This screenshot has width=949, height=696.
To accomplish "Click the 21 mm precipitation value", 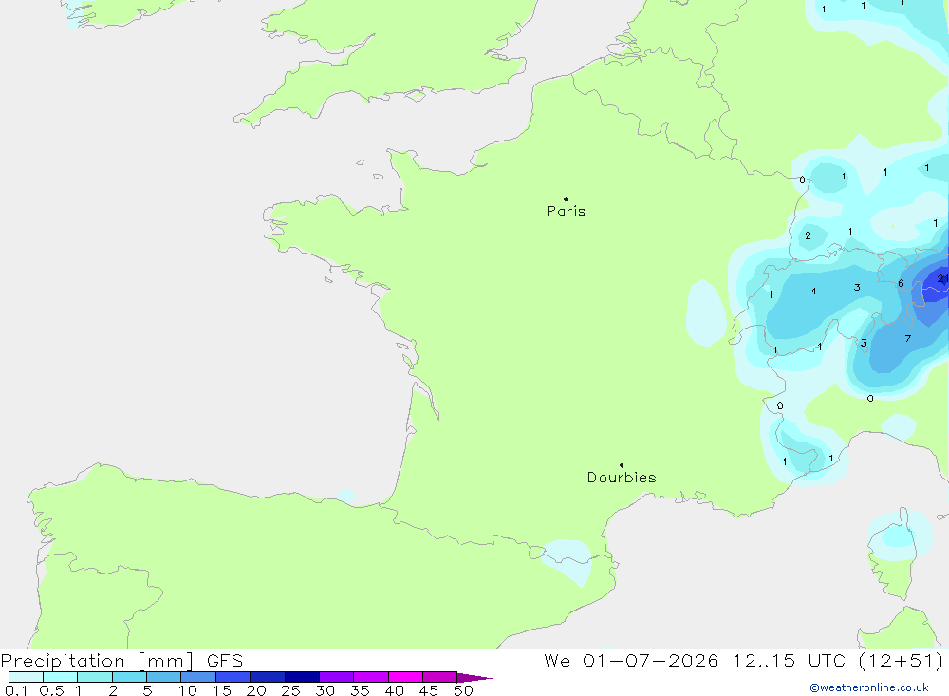I will 942,278.
